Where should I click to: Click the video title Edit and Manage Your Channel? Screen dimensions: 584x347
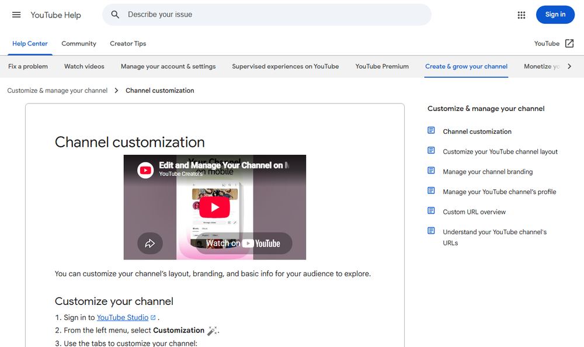(224, 165)
